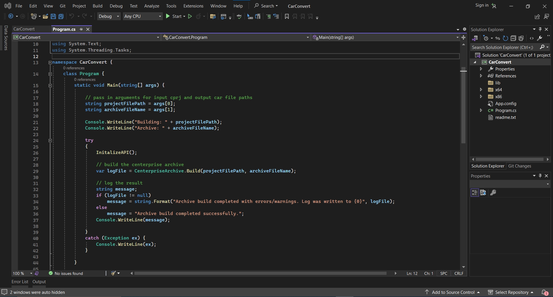Toggle the Categorized view in Properties panel
This screenshot has width=553, height=297.
(x=474, y=193)
